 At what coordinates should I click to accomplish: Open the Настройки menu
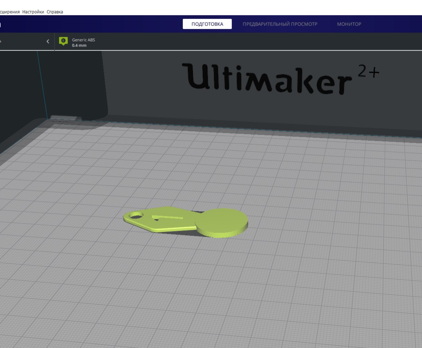click(x=33, y=12)
